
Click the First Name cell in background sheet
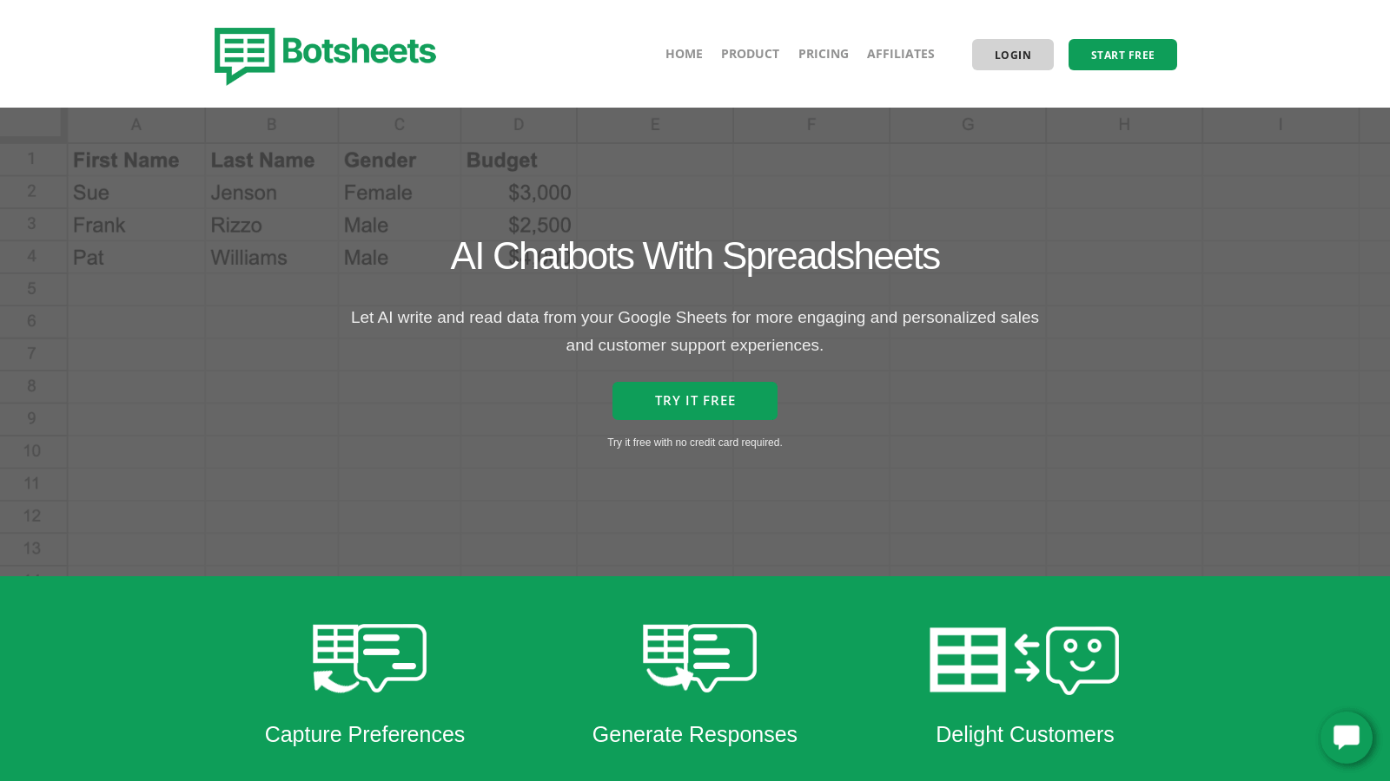[136, 160]
